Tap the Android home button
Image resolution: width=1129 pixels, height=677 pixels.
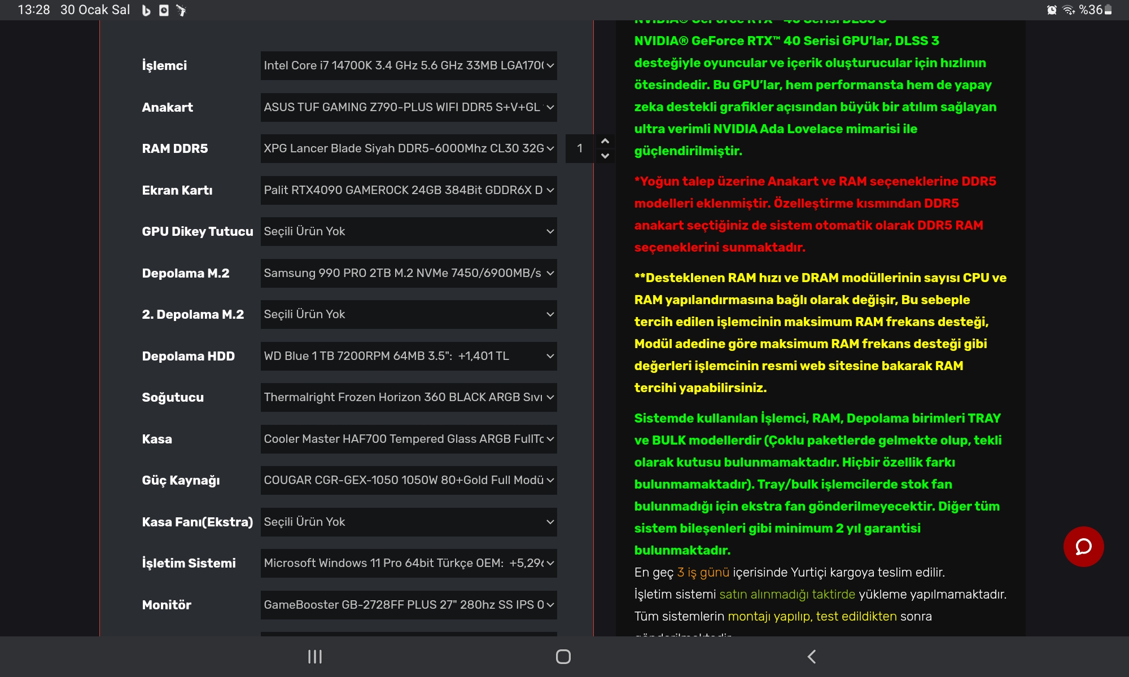[x=563, y=657]
